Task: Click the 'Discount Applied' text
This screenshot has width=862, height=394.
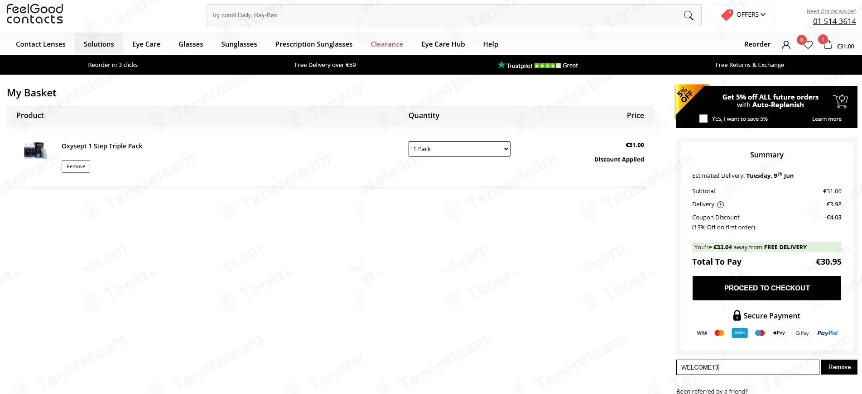Action: (x=619, y=159)
